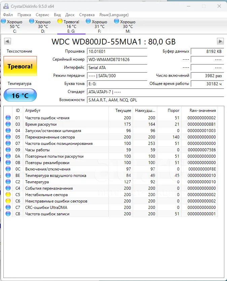Go to next disk with right arrow
This screenshot has height=281, width=227.
[x=220, y=41]
